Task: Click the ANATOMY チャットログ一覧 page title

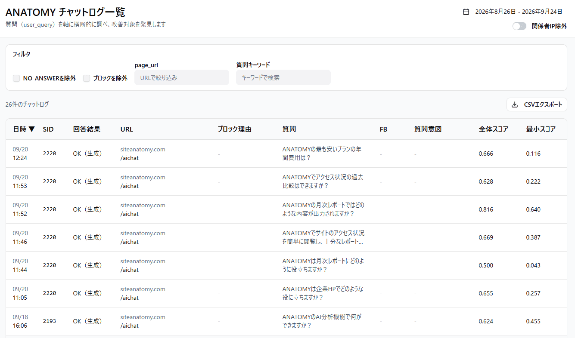Action: pos(65,12)
